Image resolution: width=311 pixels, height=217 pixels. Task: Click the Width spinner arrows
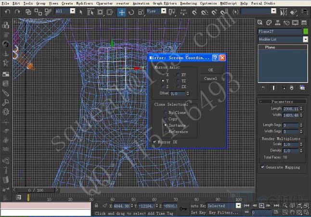(x=301, y=115)
